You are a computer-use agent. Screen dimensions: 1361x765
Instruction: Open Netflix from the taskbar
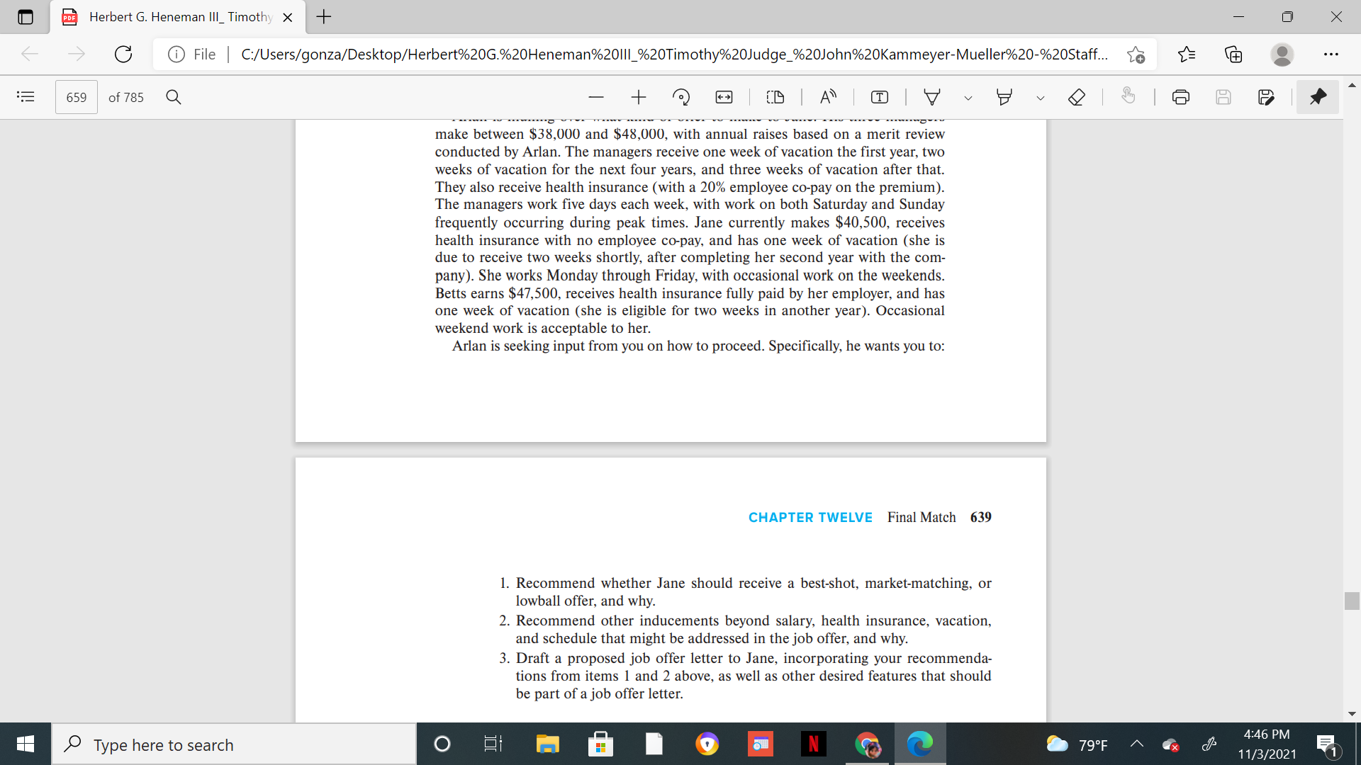coord(813,744)
